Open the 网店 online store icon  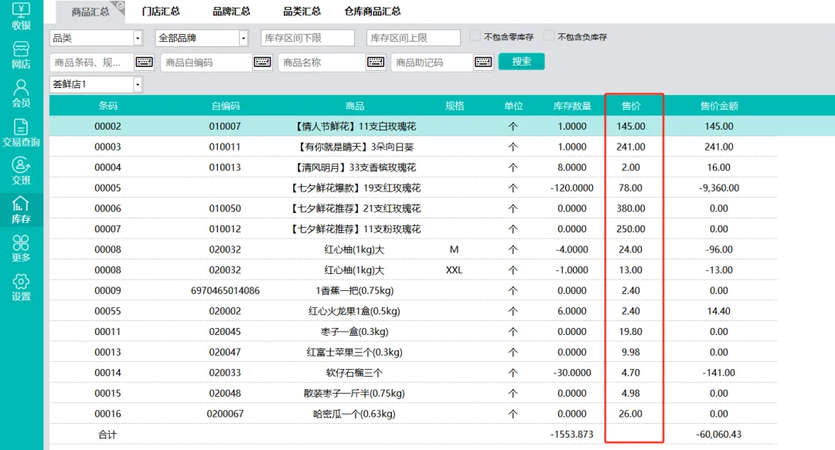(21, 54)
